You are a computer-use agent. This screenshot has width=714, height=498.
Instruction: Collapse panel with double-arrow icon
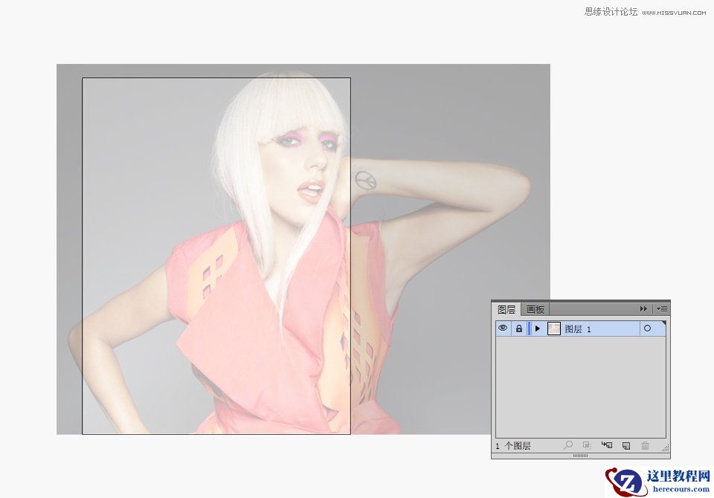click(x=643, y=308)
